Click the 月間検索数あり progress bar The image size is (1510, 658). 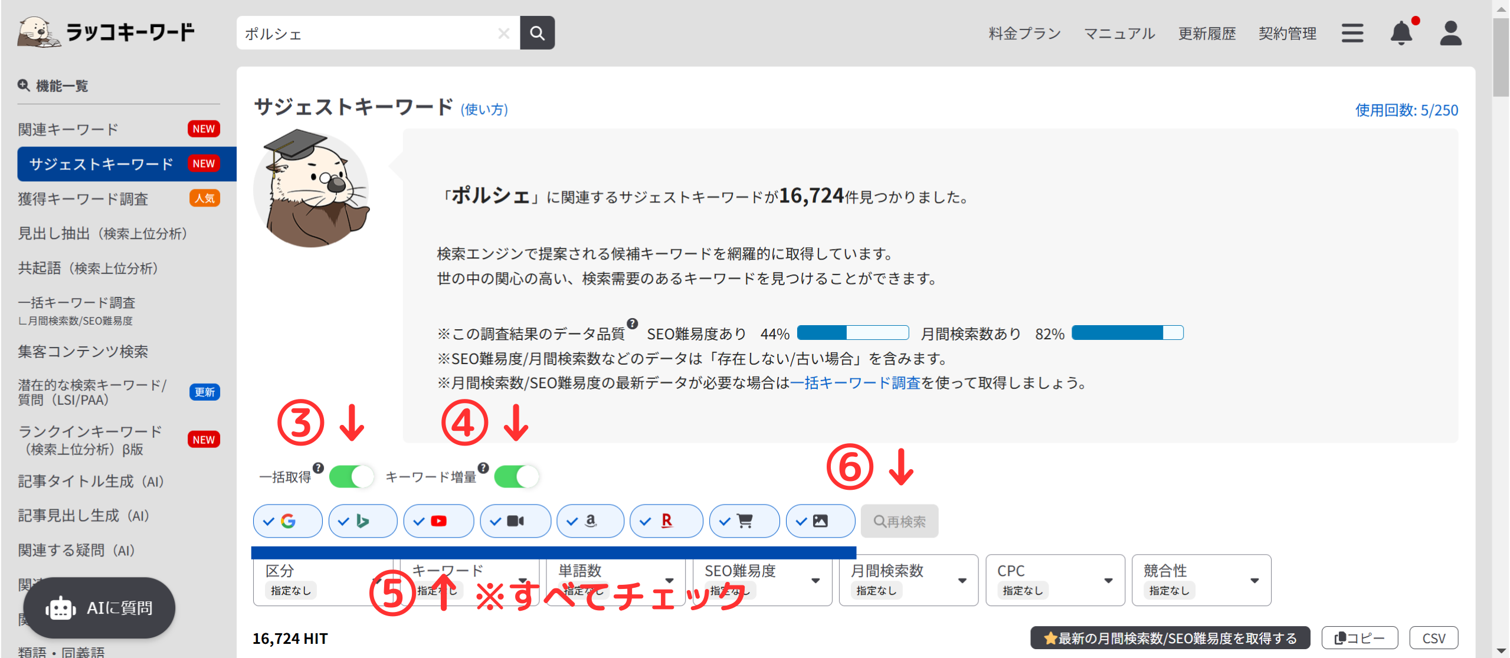1126,333
